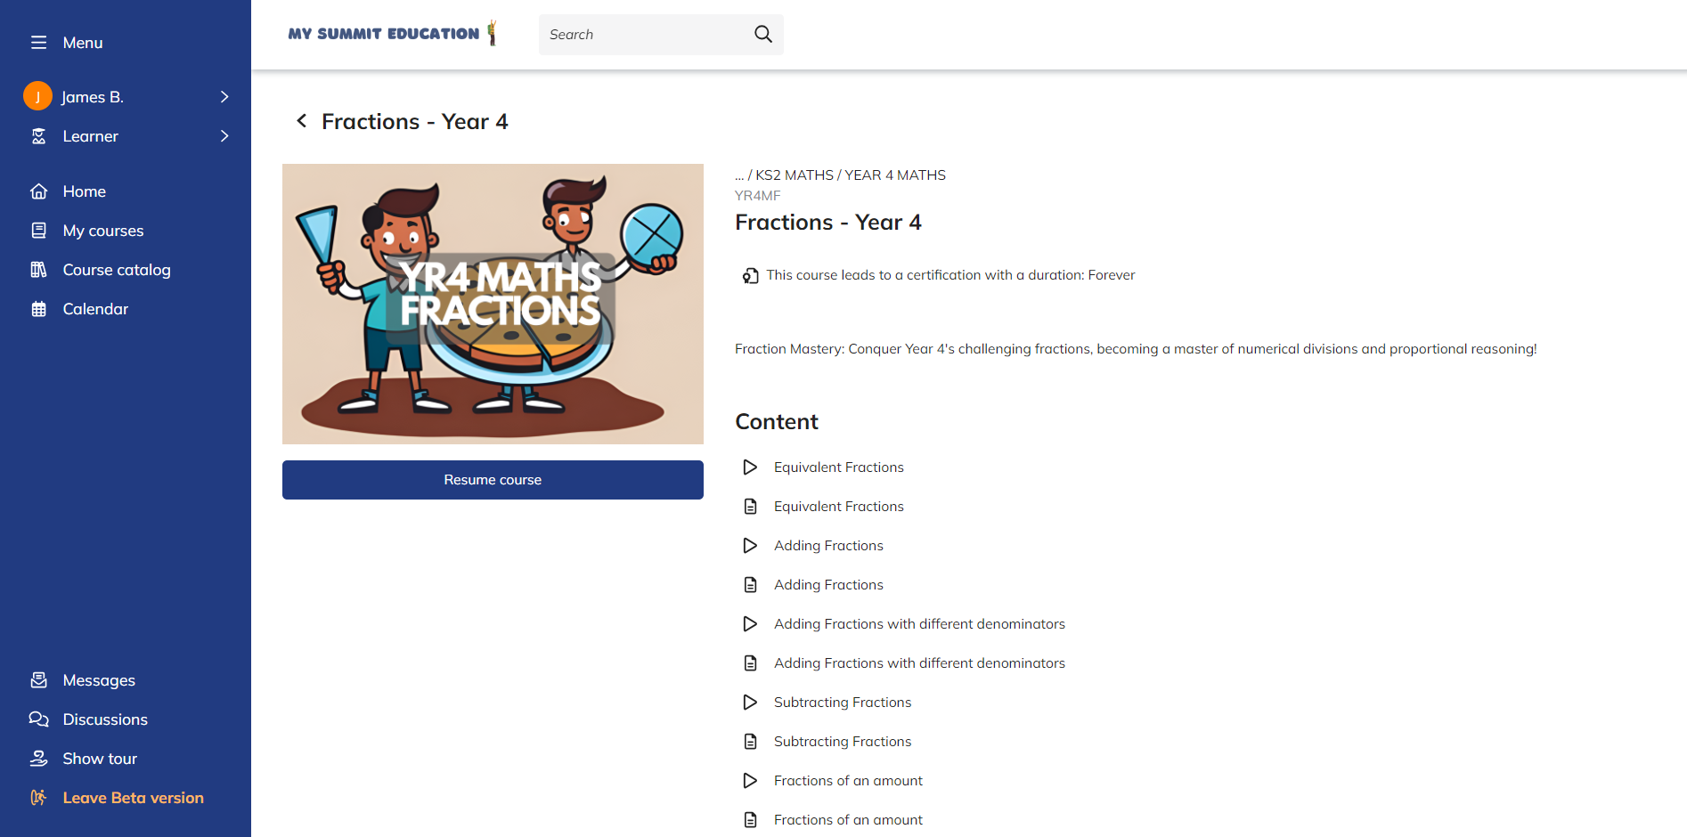The width and height of the screenshot is (1687, 837).
Task: Click the Adding Fractions video play icon
Action: tap(750, 546)
